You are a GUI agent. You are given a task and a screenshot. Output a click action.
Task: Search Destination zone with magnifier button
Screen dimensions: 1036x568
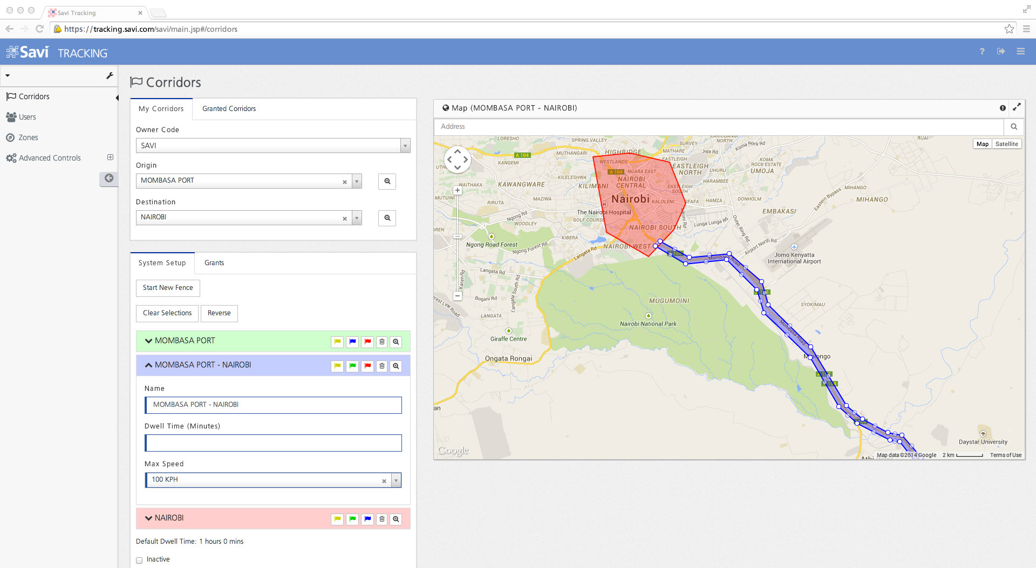pos(387,218)
